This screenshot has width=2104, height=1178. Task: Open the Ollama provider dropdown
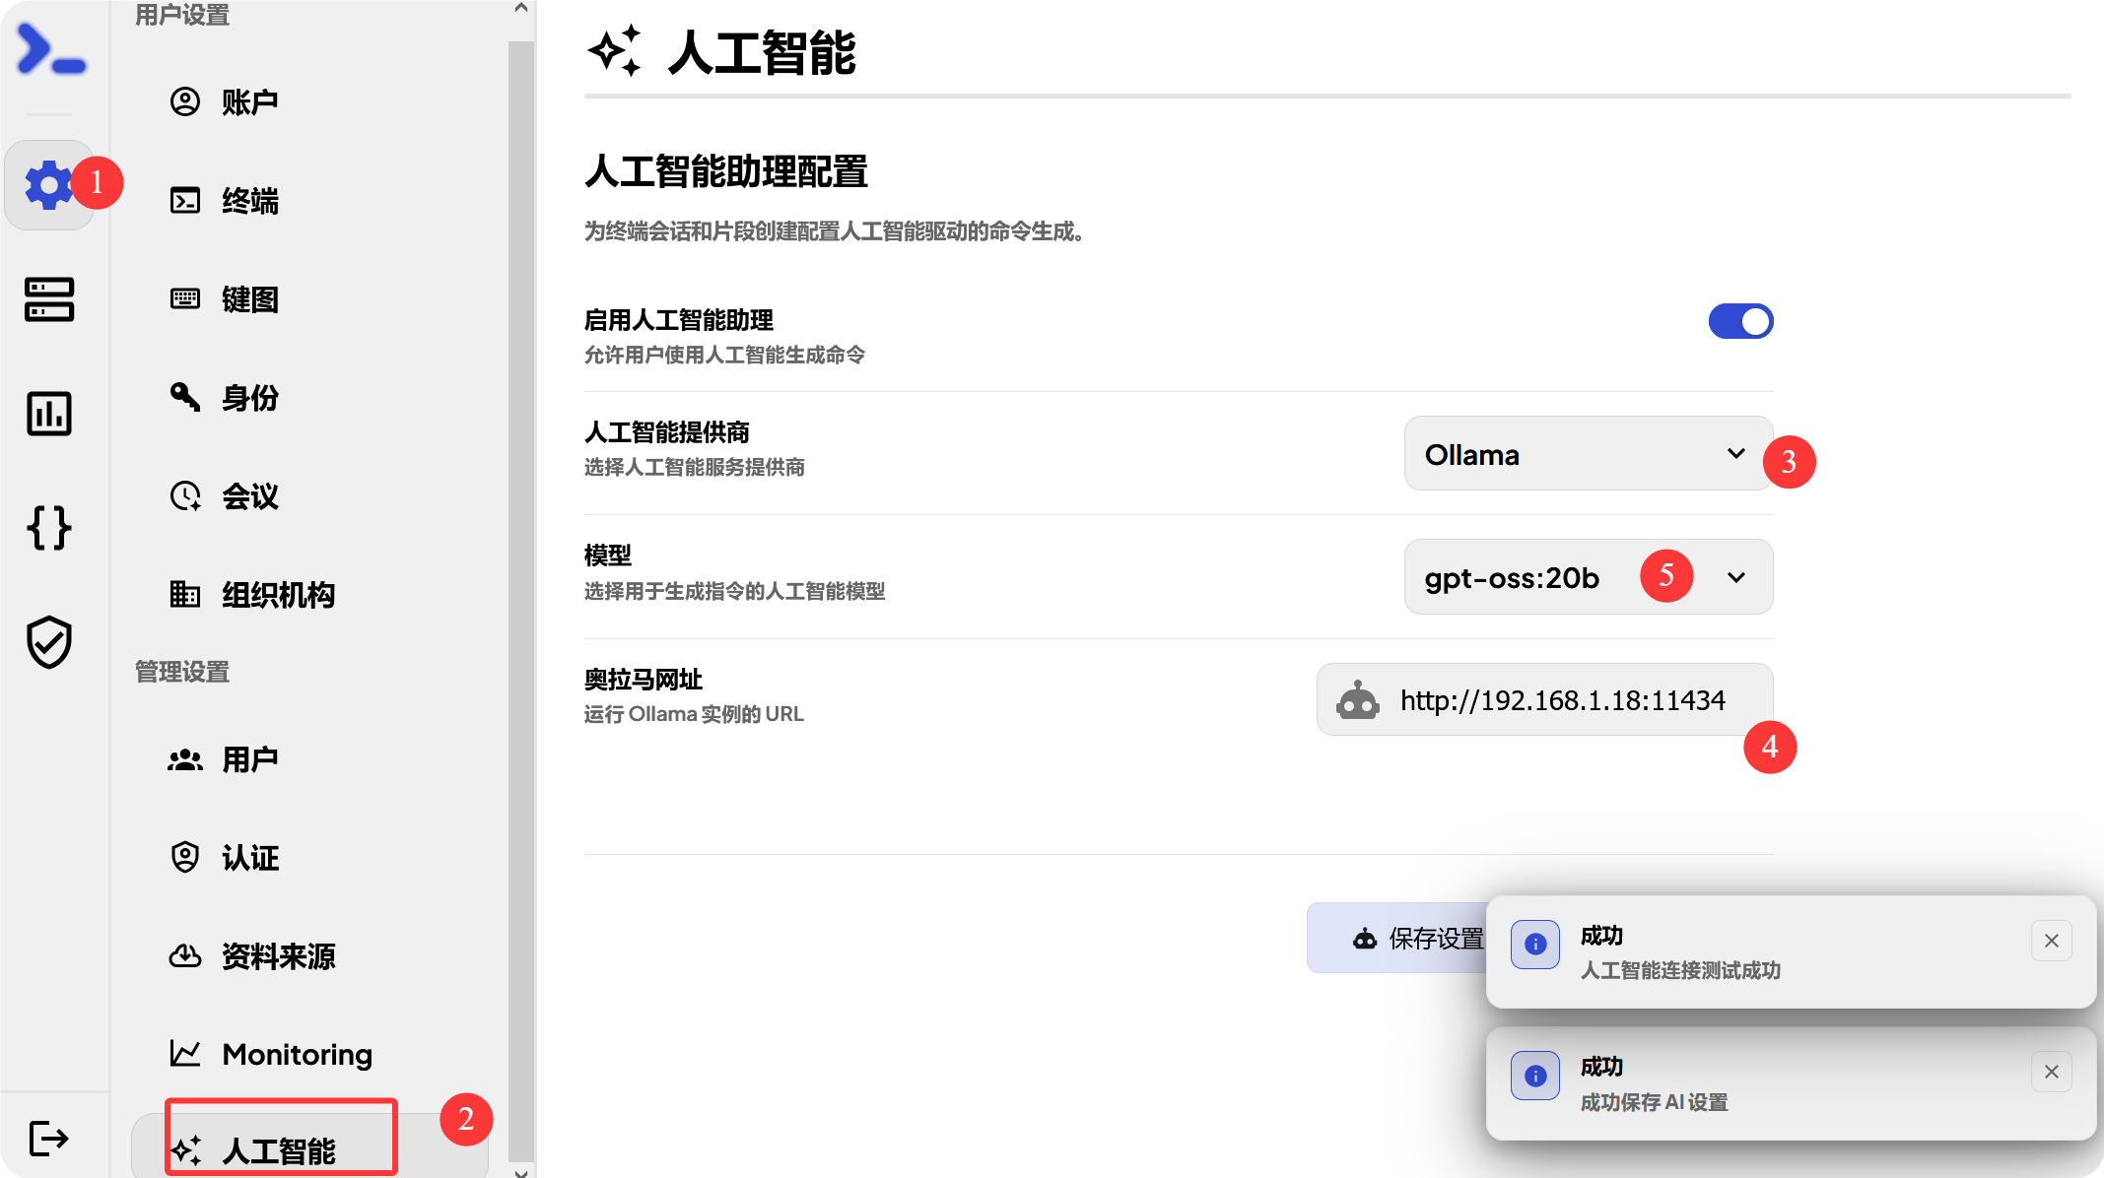tap(1587, 453)
